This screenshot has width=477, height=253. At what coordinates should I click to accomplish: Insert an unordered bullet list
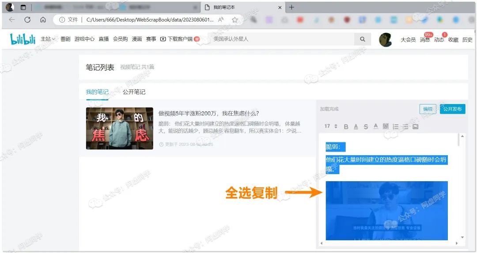pos(405,126)
